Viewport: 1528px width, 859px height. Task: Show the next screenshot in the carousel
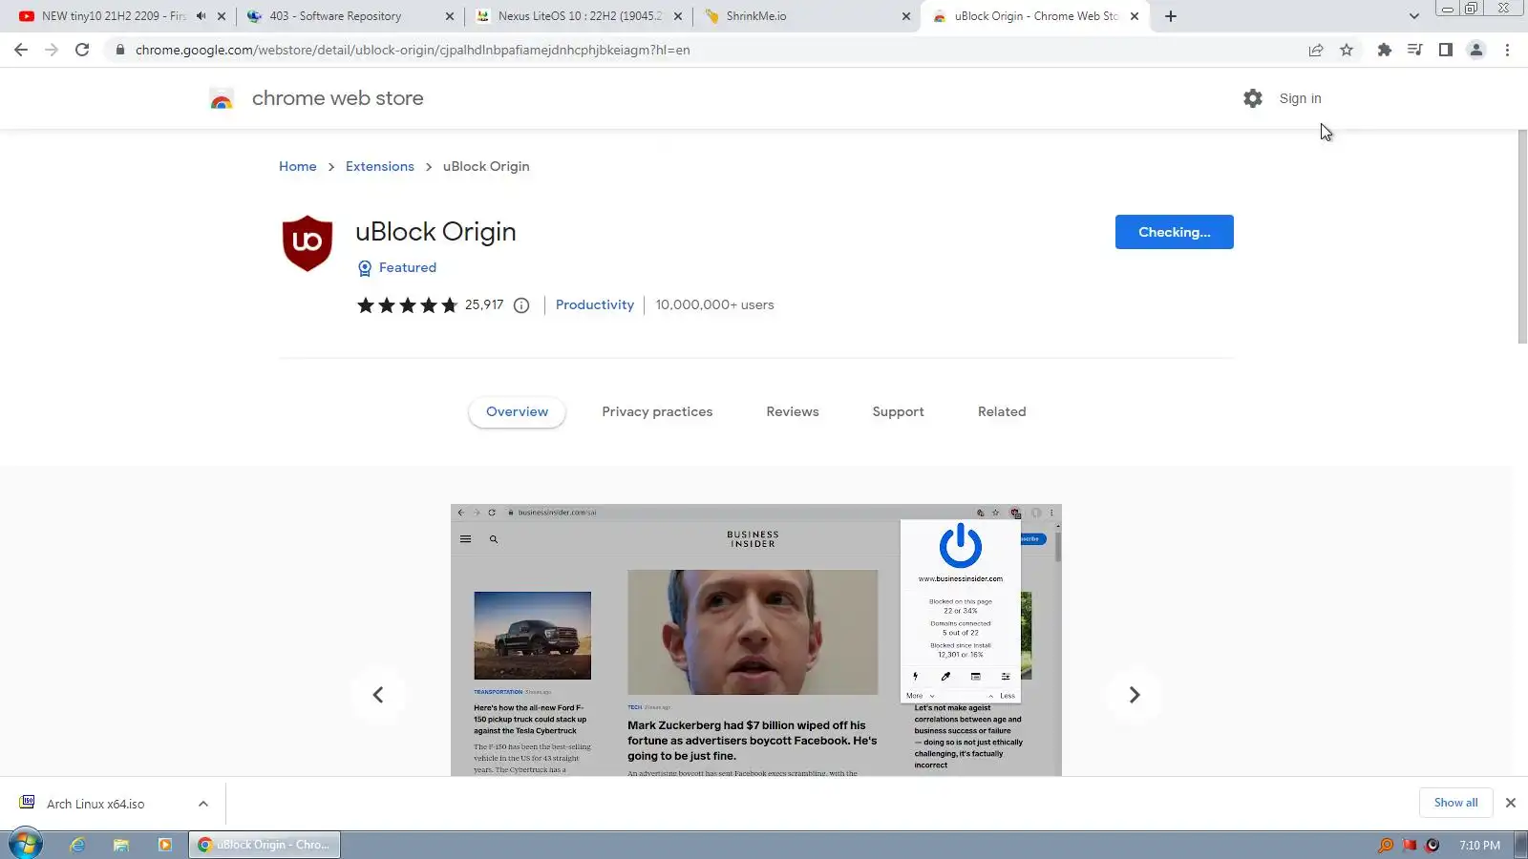(1135, 695)
